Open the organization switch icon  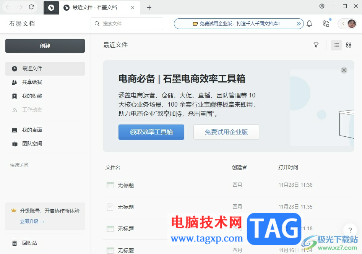[326, 24]
